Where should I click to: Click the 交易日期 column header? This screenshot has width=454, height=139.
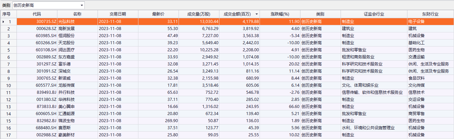point(118,14)
